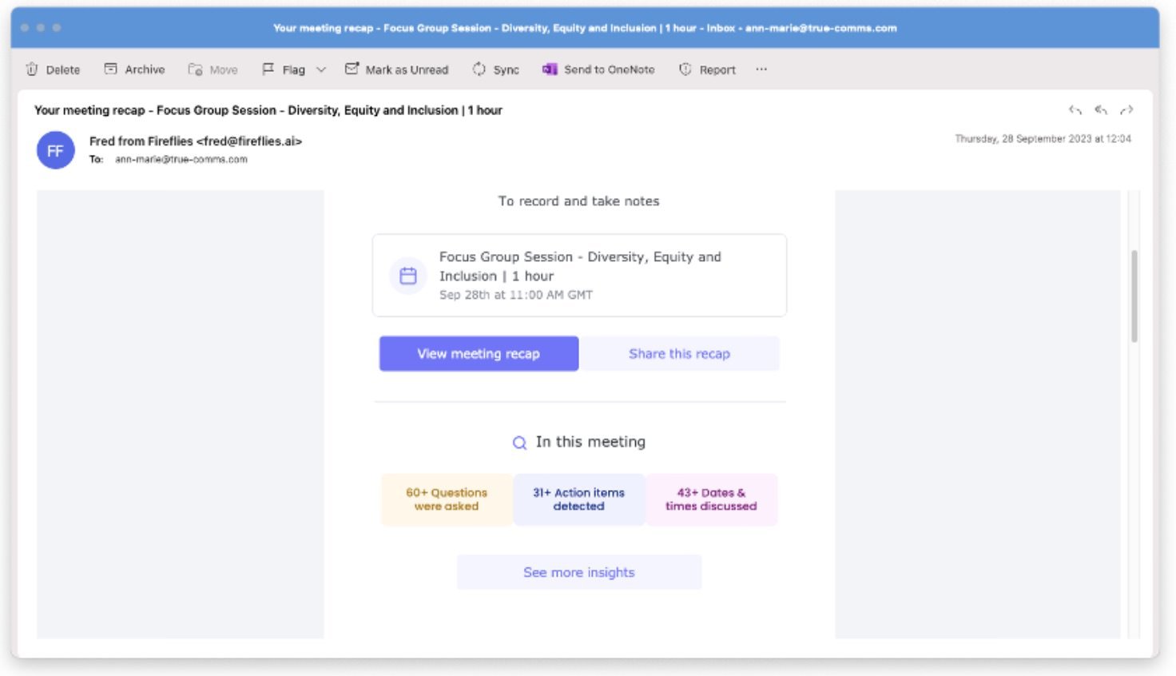Expand the Flag dropdown arrow
Screen dimensions: 1176x676
click(x=321, y=70)
